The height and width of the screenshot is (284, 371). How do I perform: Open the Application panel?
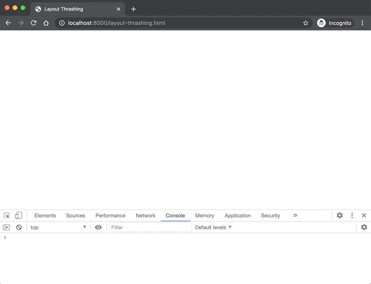pyautogui.click(x=237, y=215)
